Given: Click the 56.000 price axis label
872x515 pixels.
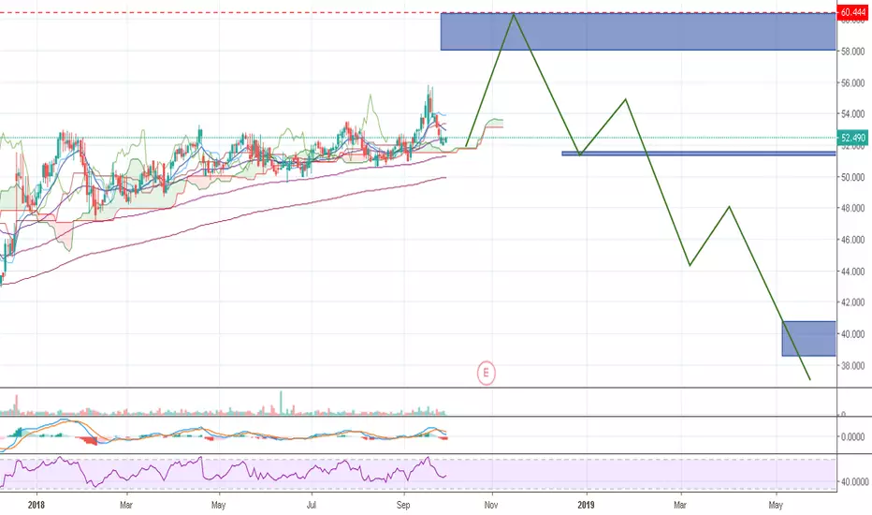Looking at the screenshot, I should (x=852, y=83).
